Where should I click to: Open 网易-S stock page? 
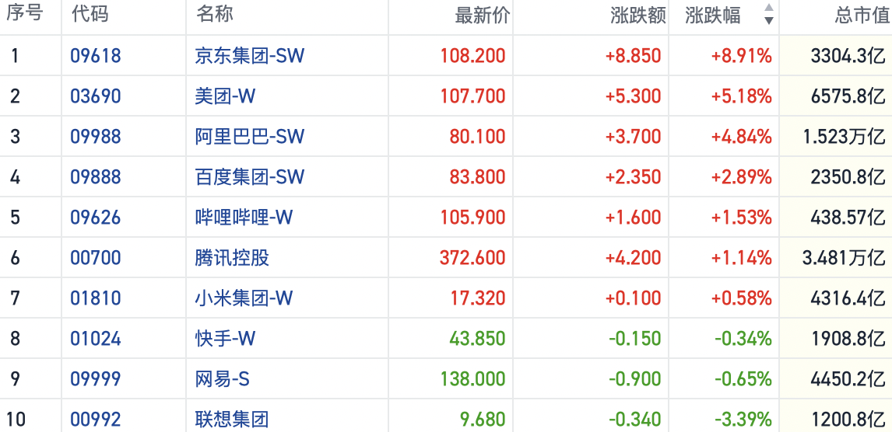click(x=223, y=379)
